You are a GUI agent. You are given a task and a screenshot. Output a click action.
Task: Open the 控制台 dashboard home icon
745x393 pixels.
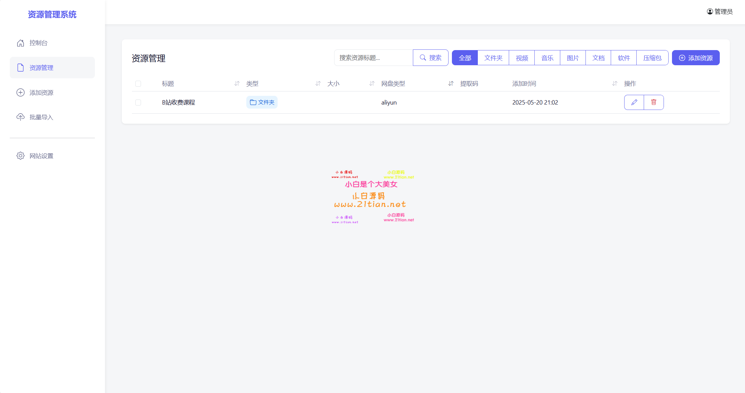coord(20,43)
